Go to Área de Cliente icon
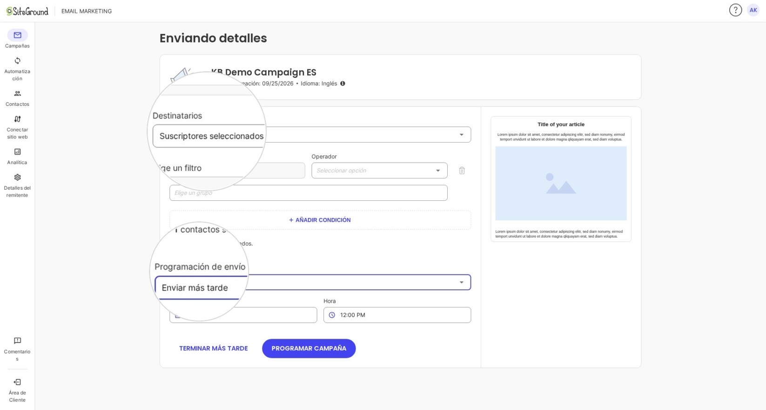766x410 pixels. 17,382
